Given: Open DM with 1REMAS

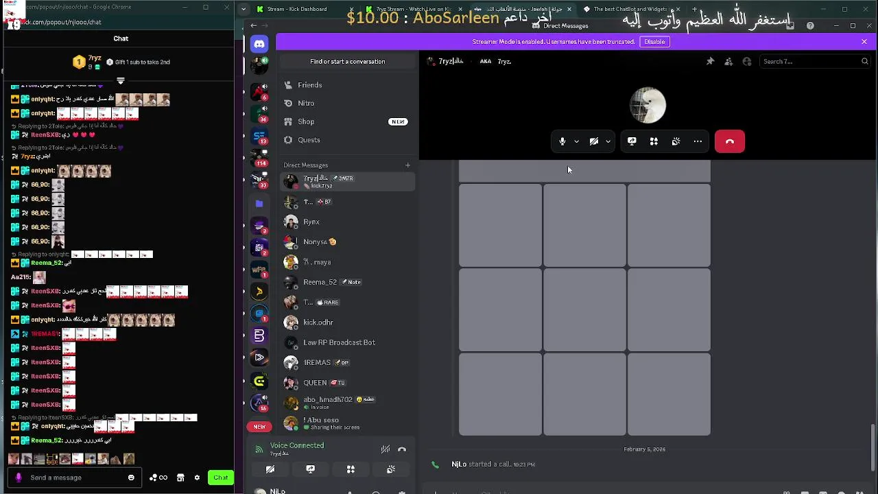Looking at the screenshot, I should (347, 362).
